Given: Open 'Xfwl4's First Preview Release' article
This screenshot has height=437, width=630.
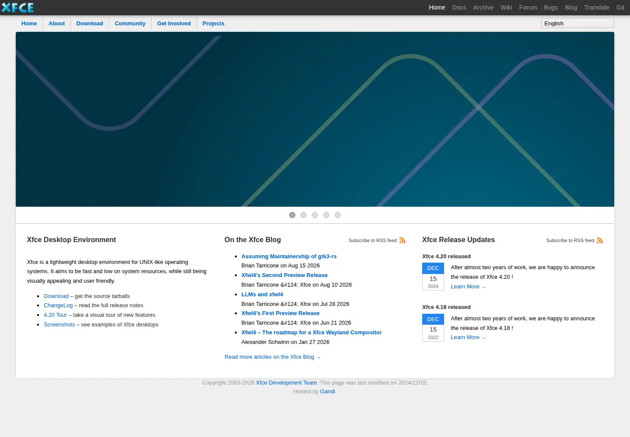Looking at the screenshot, I should click(x=280, y=313).
